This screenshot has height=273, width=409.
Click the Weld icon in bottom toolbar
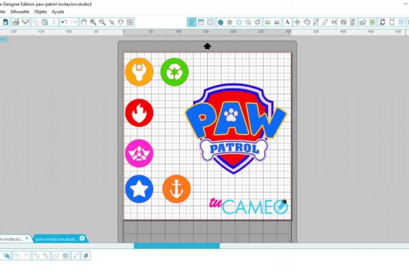(56, 255)
